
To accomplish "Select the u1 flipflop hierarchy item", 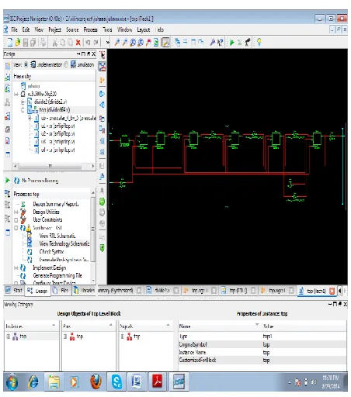I will (57, 126).
